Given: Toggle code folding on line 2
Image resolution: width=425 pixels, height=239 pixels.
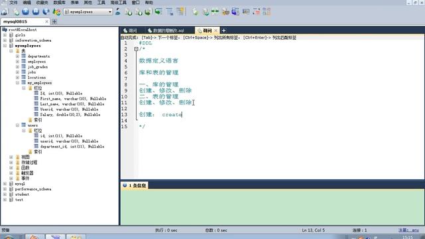Looking at the screenshot, I should 136,49.
